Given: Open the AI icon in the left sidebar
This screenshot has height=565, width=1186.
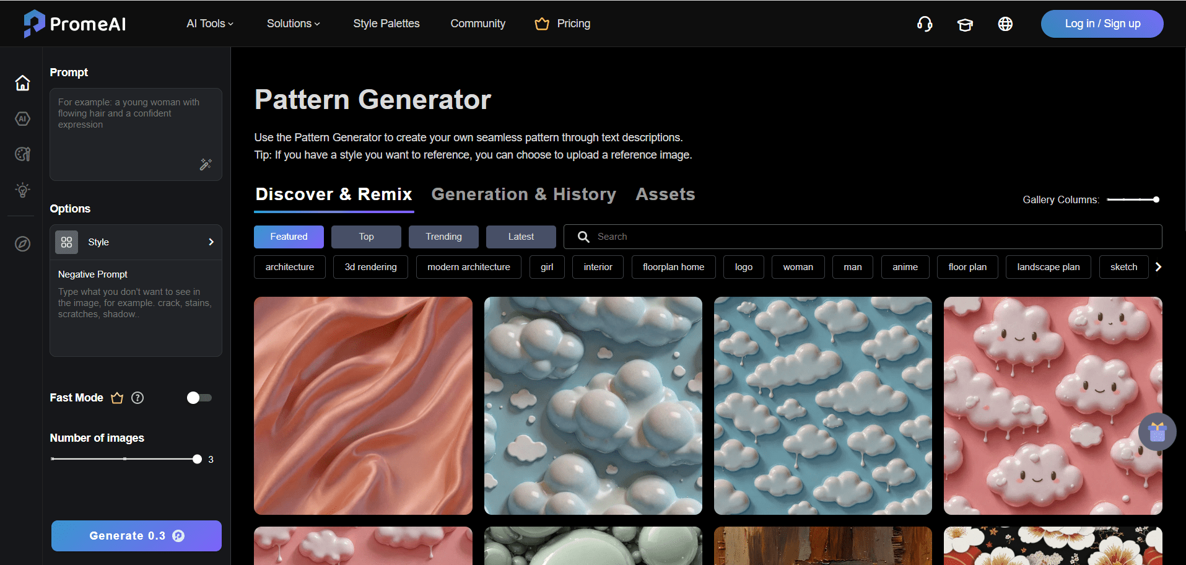Looking at the screenshot, I should [22, 118].
